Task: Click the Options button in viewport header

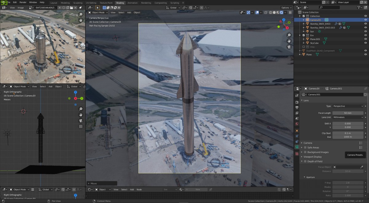Action: click(x=286, y=8)
